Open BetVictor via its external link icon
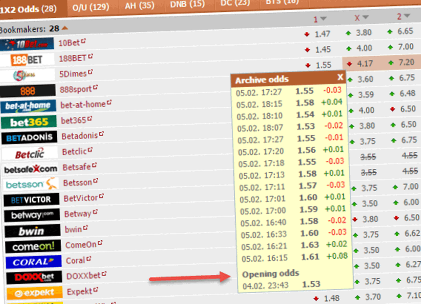421x304 pixels. coord(102,196)
